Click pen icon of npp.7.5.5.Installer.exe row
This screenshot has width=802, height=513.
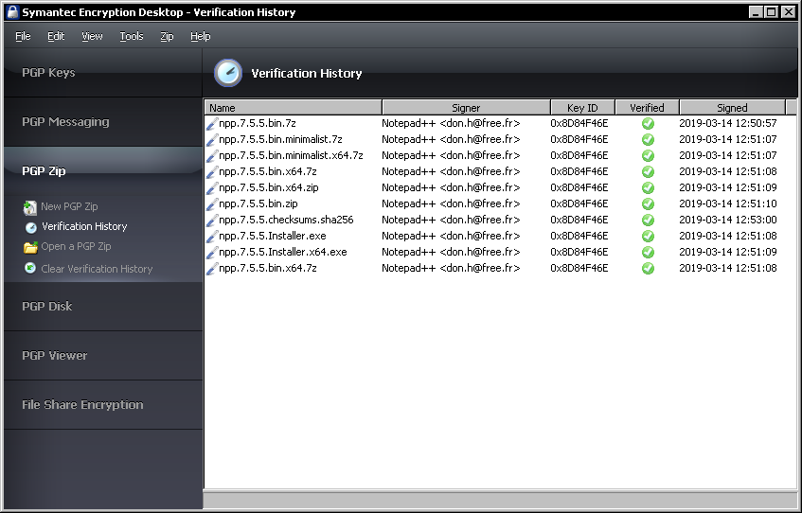(x=212, y=237)
